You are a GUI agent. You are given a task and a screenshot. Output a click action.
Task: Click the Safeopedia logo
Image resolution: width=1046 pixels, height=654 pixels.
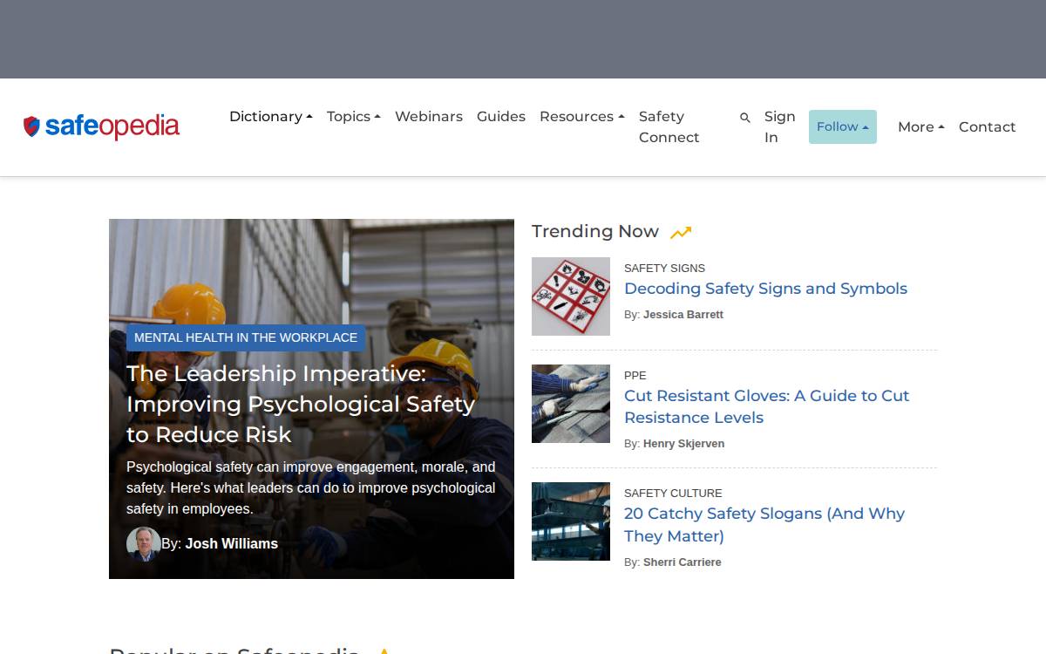tap(101, 126)
